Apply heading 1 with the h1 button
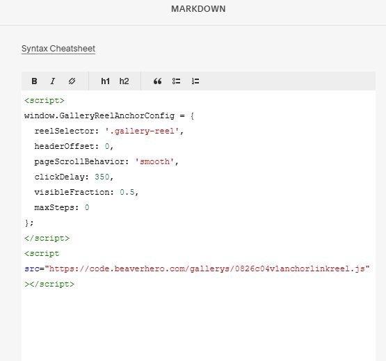This screenshot has width=386, height=361. 105,81
